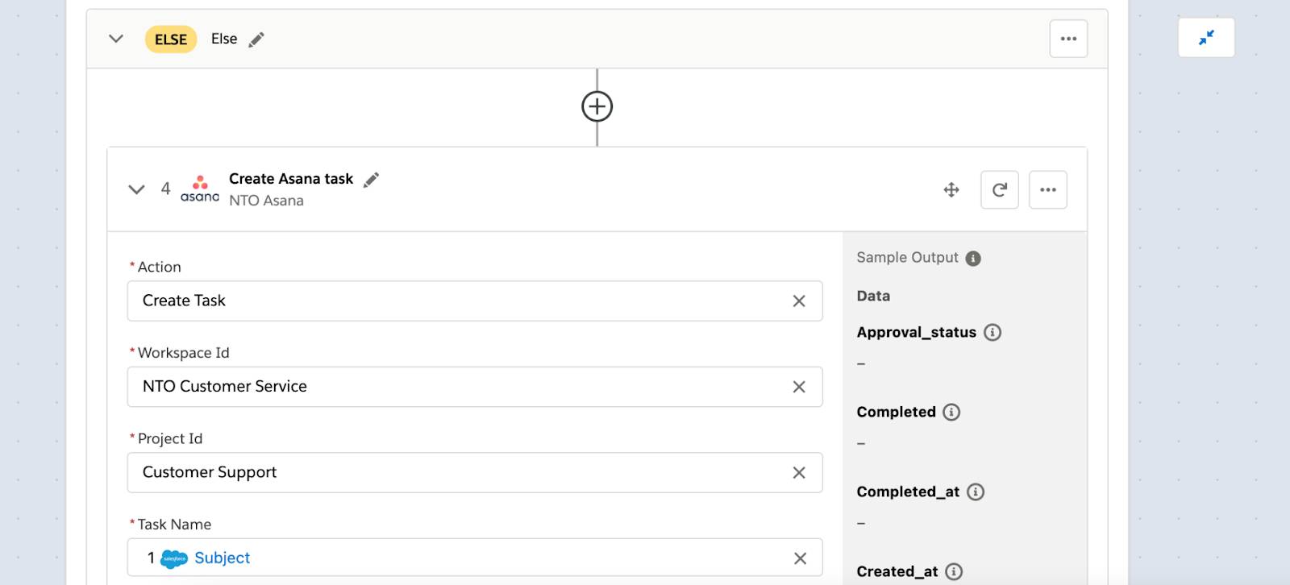Show Created_at info icon
This screenshot has height=585, width=1290.
[x=954, y=571]
